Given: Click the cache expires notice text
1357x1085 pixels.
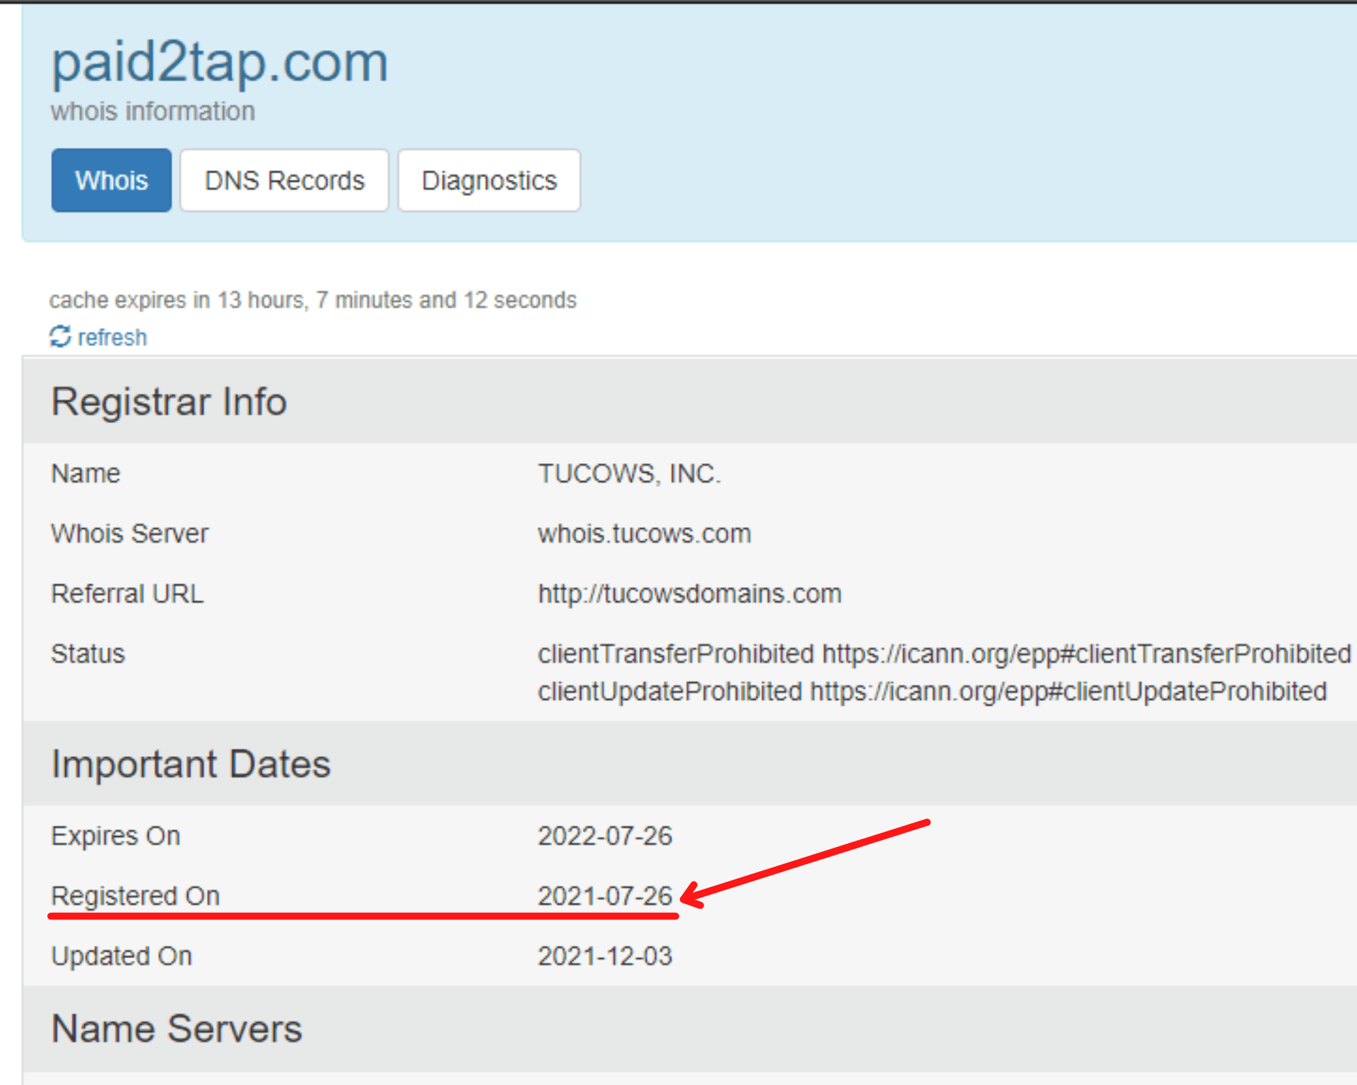Looking at the screenshot, I should pos(313,300).
